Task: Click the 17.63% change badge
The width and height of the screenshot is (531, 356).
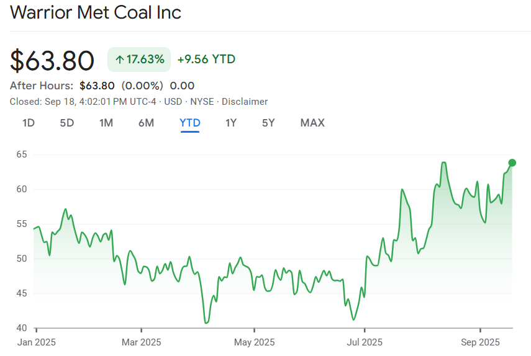Action: 139,60
